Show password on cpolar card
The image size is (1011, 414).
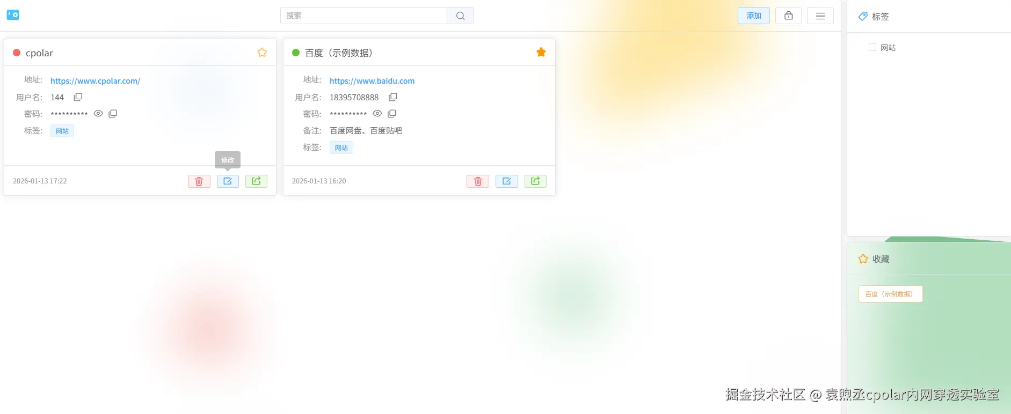click(98, 114)
